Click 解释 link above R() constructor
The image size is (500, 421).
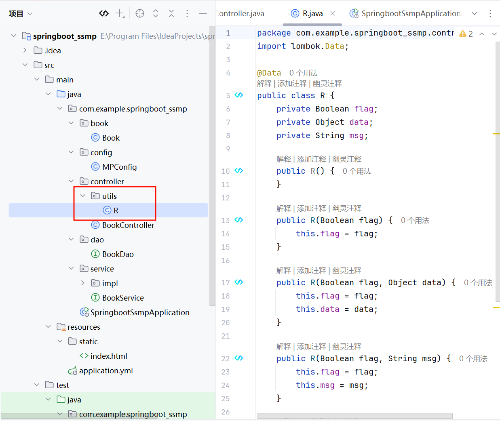coord(284,159)
